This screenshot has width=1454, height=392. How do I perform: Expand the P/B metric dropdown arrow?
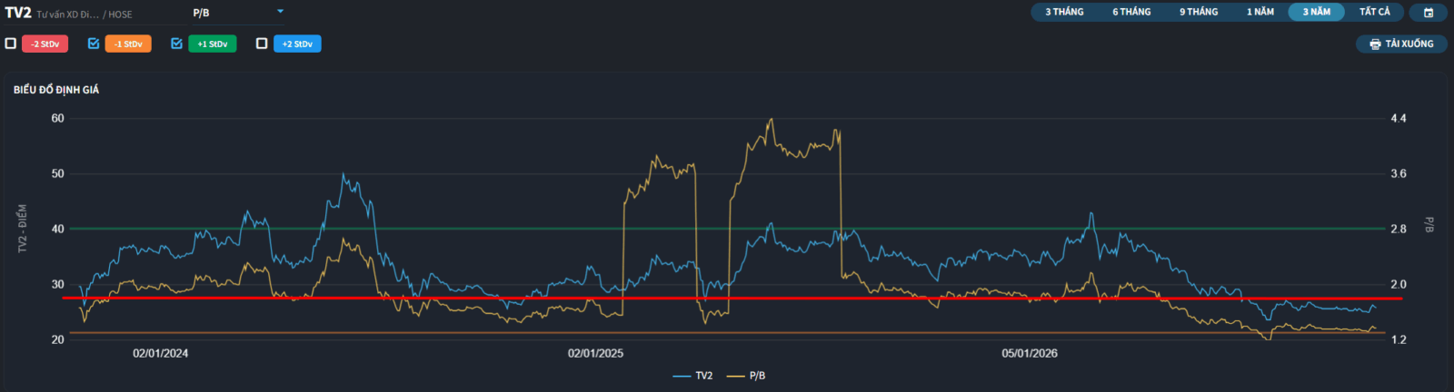click(280, 12)
